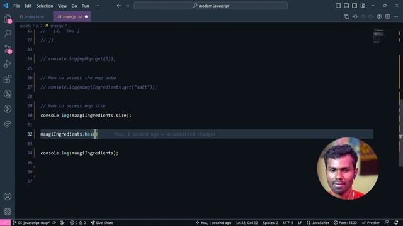The image size is (403, 226).
Task: Split the editor right
Action: (388, 17)
